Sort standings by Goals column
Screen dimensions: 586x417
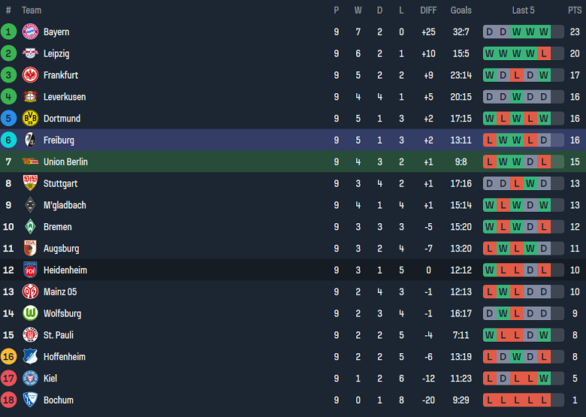point(461,11)
